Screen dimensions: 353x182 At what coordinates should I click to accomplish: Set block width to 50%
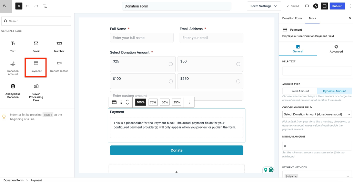click(x=165, y=102)
